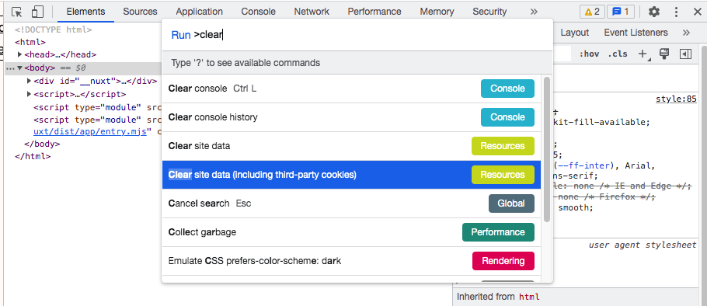Screen dimensions: 707x306
Task: Click the messages counter badge
Action: point(621,12)
